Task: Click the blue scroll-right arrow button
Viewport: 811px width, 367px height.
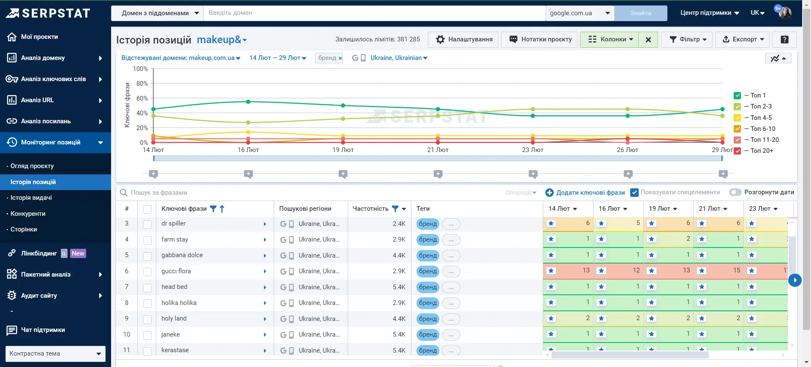Action: pyautogui.click(x=795, y=280)
